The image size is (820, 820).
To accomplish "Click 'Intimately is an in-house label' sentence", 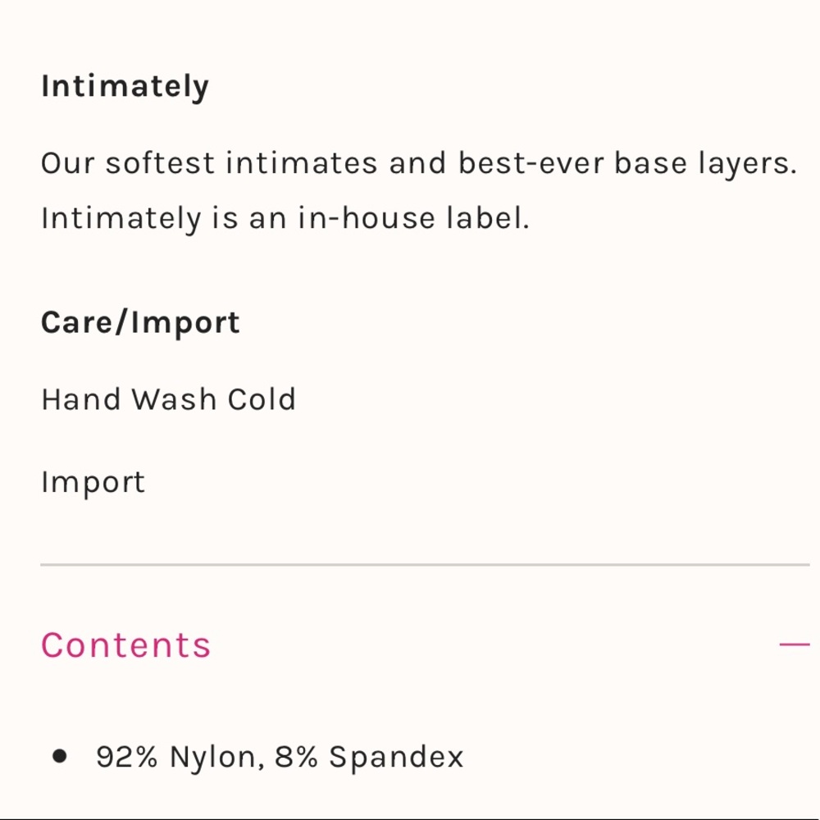I will point(285,218).
